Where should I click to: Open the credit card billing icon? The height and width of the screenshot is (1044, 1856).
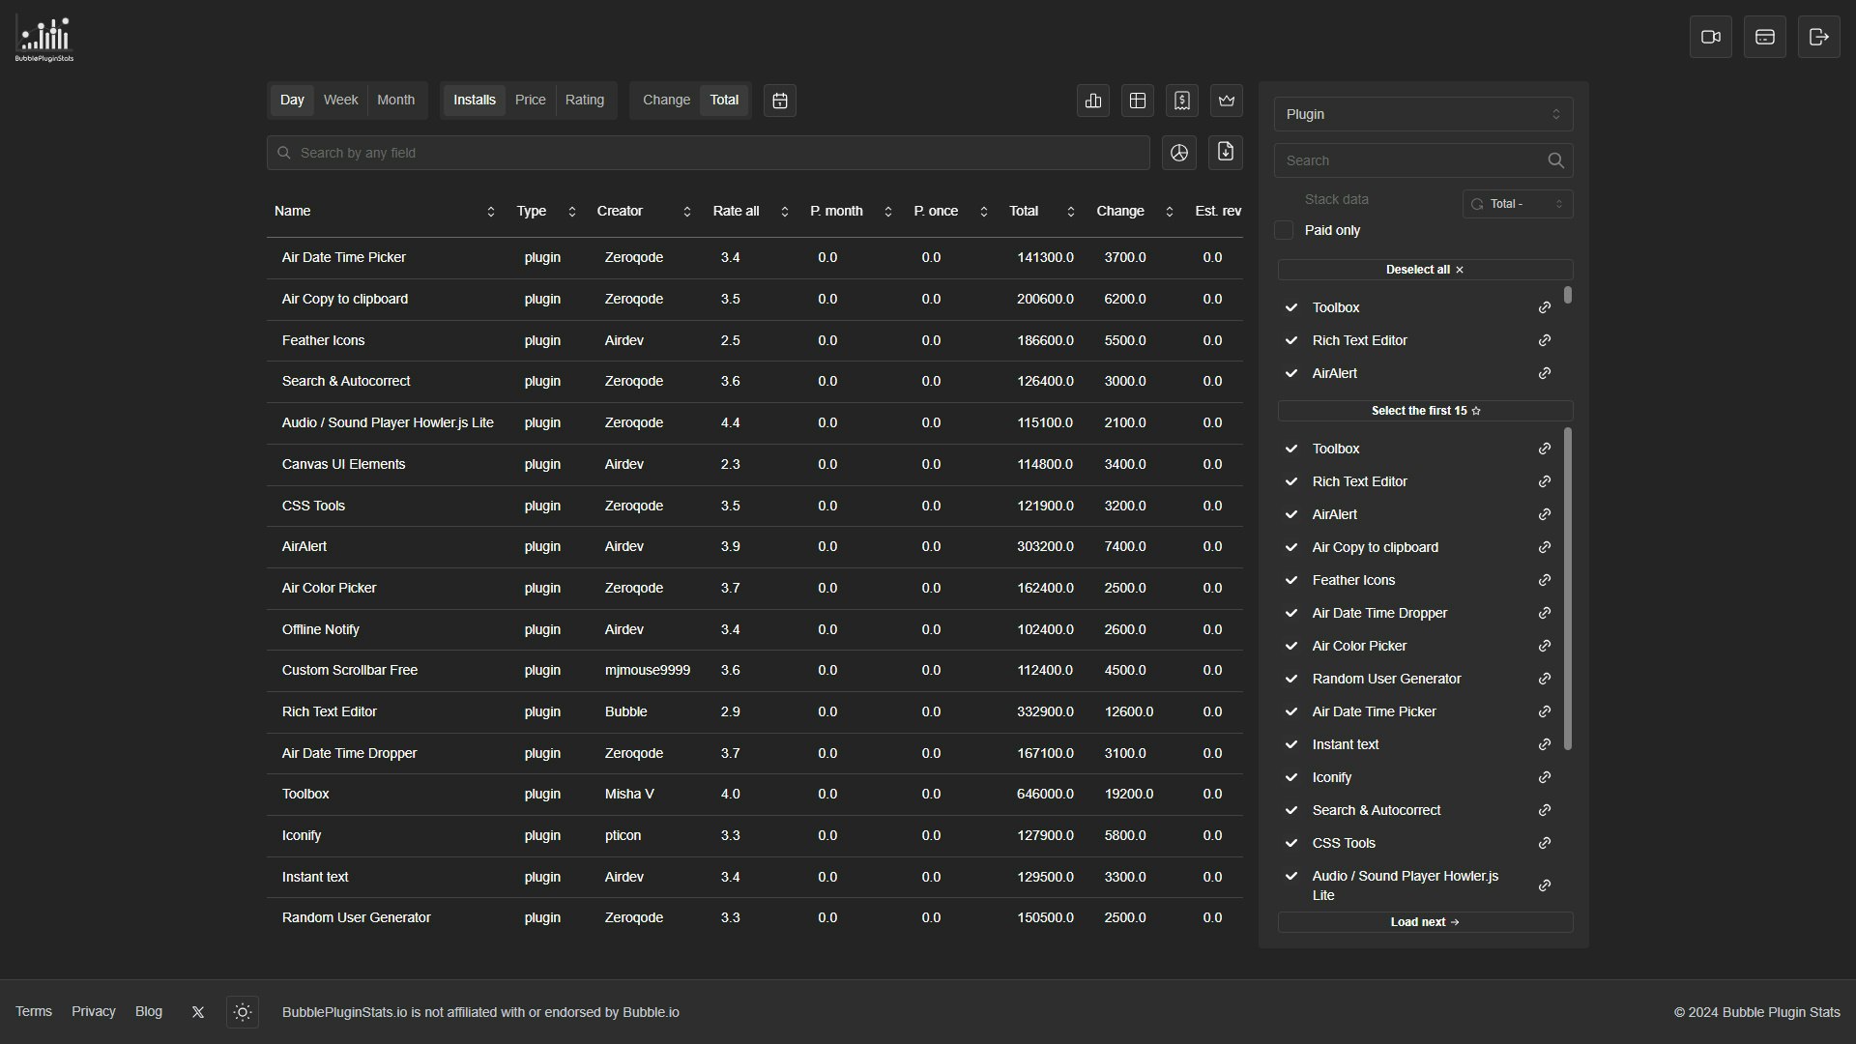click(1765, 37)
